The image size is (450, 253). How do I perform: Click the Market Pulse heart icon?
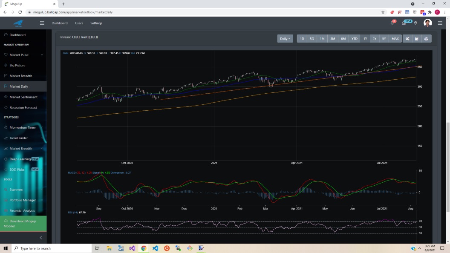click(6, 55)
